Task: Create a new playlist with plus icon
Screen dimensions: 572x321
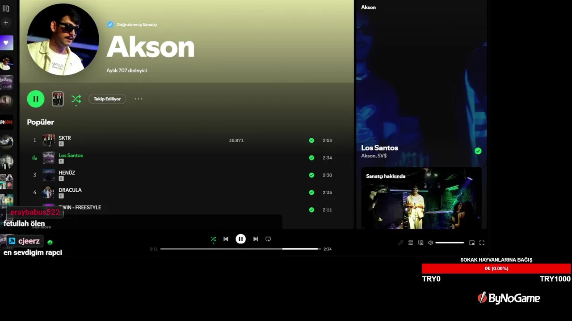Action: pyautogui.click(x=6, y=22)
